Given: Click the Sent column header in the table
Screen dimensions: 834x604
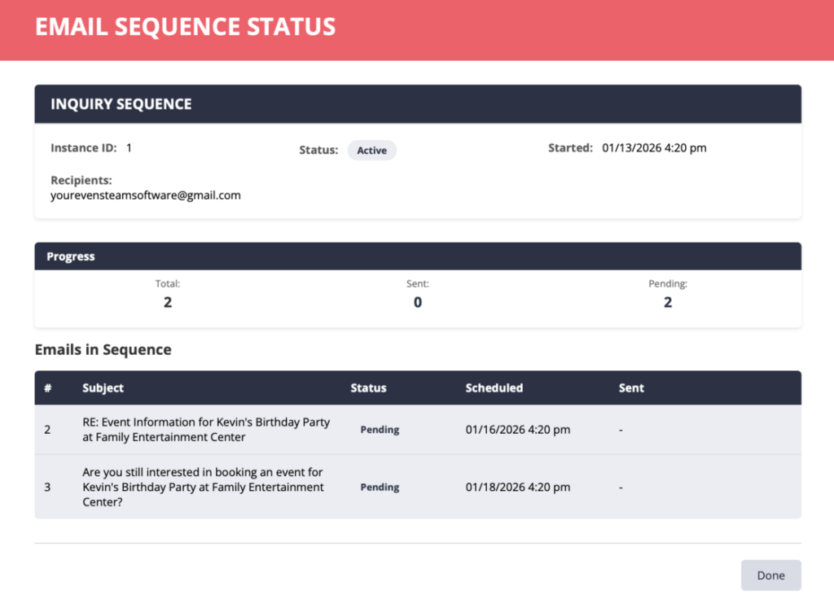Looking at the screenshot, I should pos(631,388).
